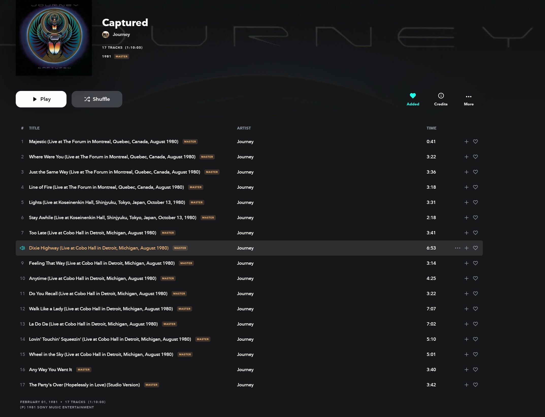545x417 pixels.
Task: Select track Any Way You Want It
Action: point(51,370)
